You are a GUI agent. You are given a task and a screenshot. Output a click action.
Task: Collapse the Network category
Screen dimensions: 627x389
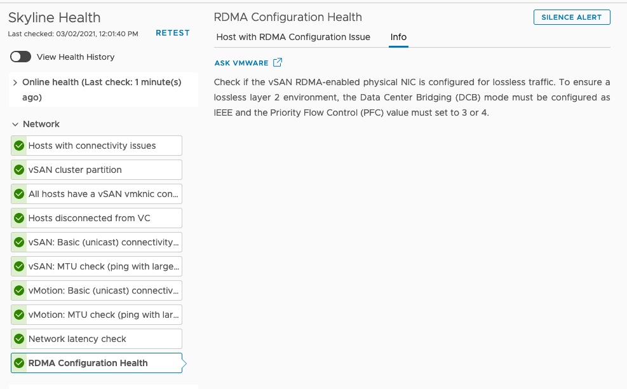(15, 124)
